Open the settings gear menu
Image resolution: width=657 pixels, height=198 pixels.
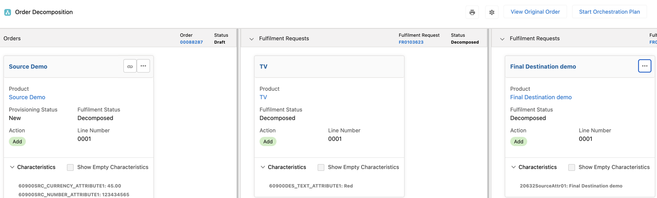(x=491, y=12)
